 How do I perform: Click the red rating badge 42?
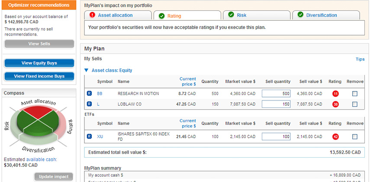(335, 137)
